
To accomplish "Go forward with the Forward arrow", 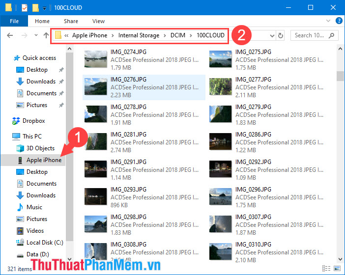I will pos(25,35).
